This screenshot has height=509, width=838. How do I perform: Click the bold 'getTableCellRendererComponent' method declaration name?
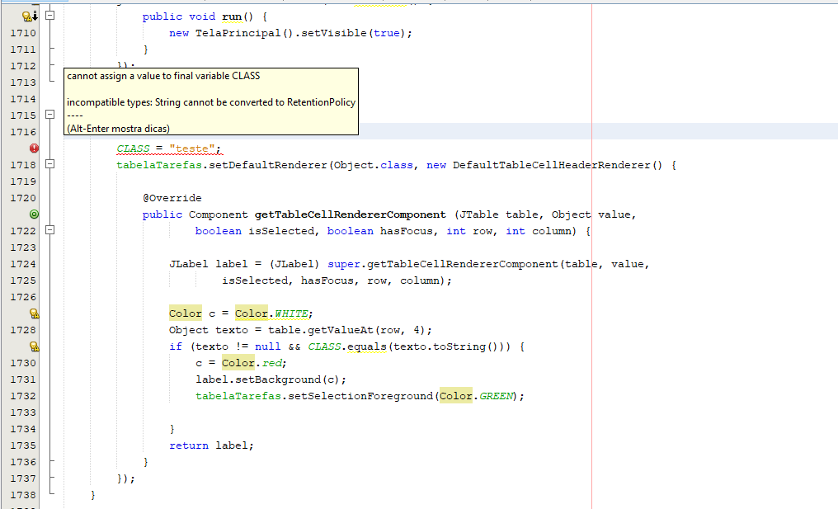350,215
